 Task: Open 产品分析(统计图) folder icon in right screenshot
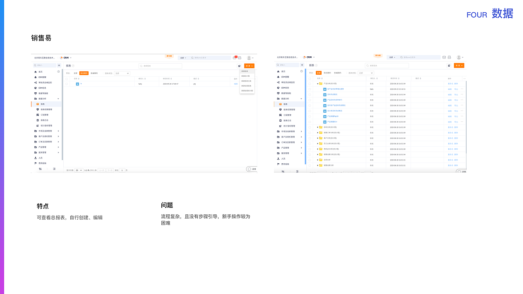pyautogui.click(x=321, y=83)
